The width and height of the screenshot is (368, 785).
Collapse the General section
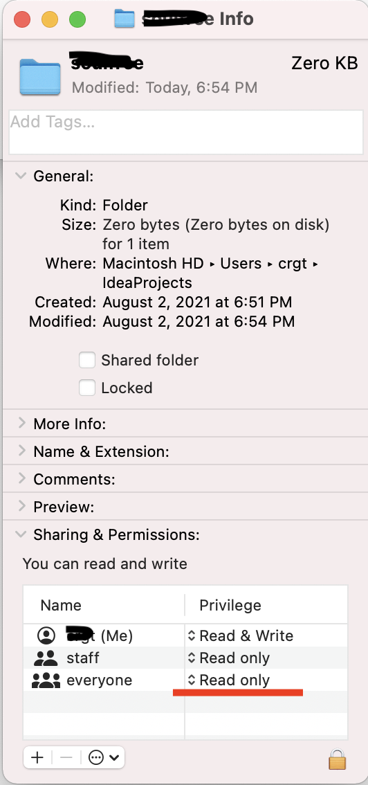21,176
